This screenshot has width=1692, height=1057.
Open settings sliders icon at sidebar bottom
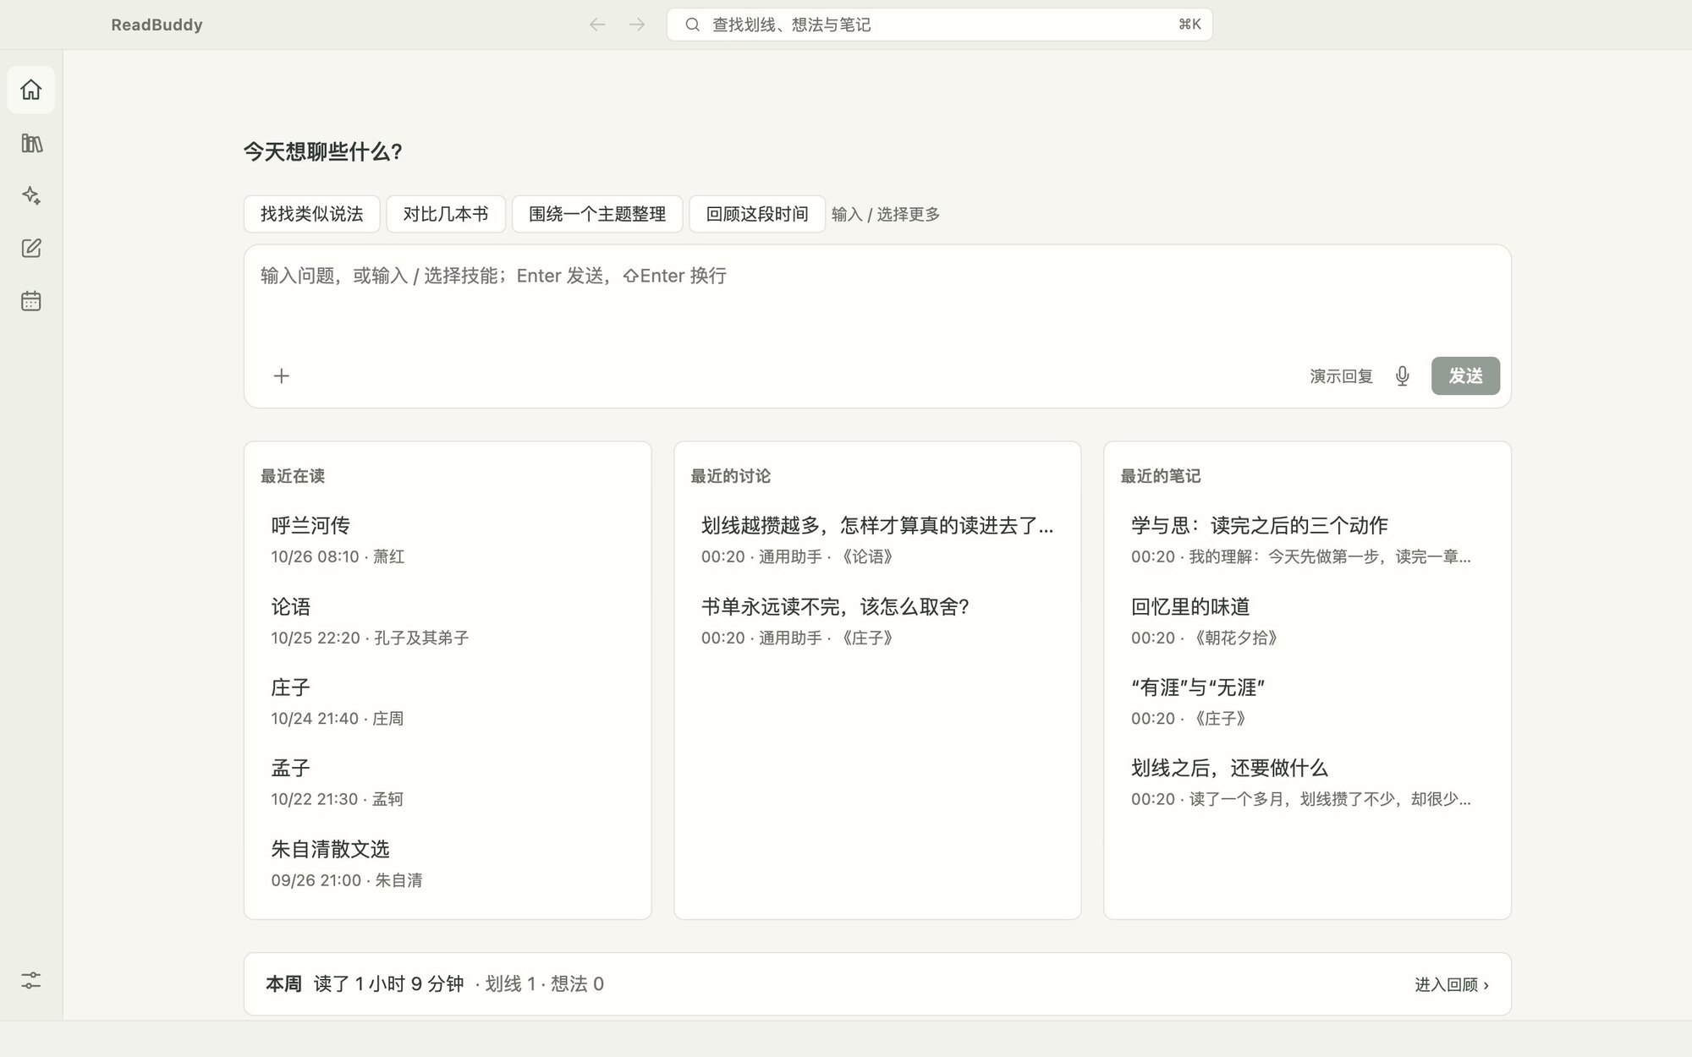click(x=31, y=981)
